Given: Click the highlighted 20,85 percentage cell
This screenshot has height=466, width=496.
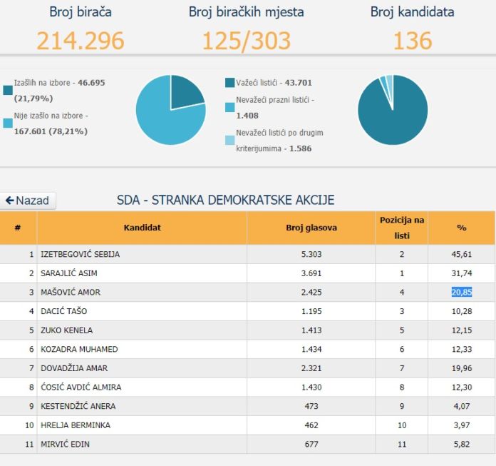Looking at the screenshot, I should [461, 292].
